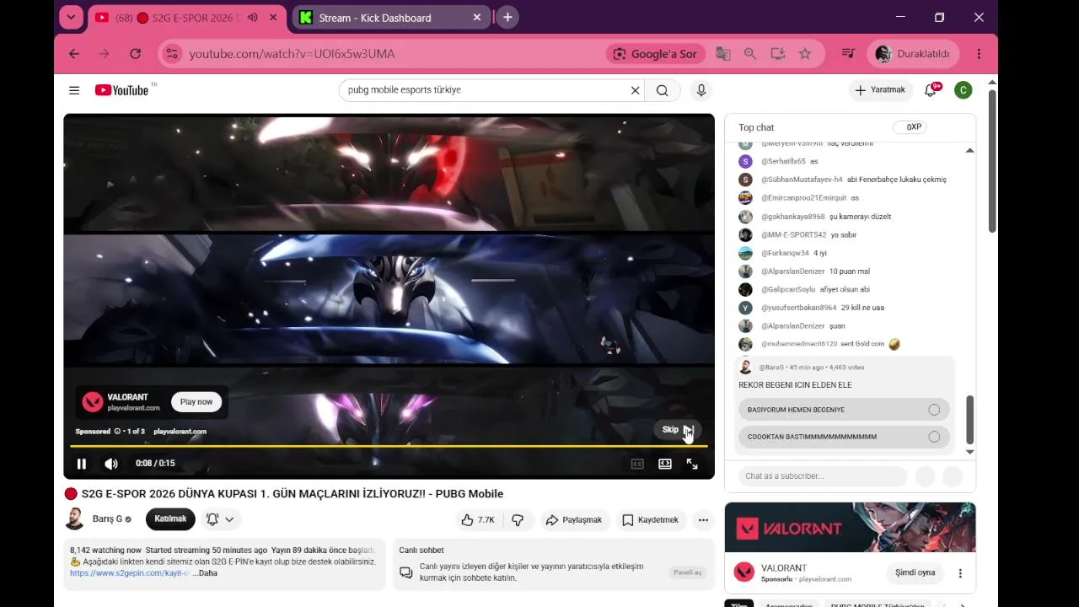Seek using the yellow ad progress bar
Image resolution: width=1079 pixels, height=607 pixels.
[x=389, y=446]
